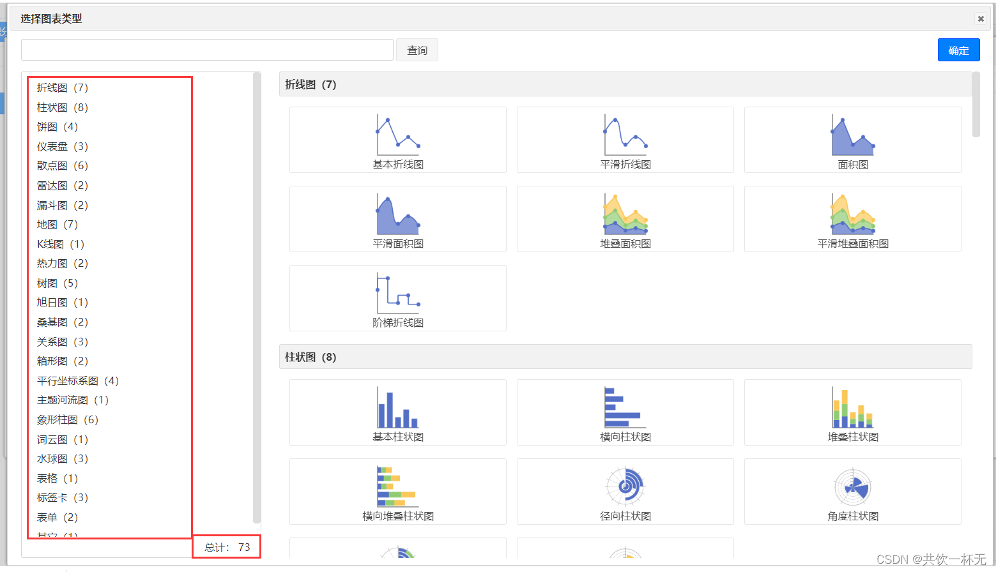Choose 雷达图 (2) from list

point(63,185)
